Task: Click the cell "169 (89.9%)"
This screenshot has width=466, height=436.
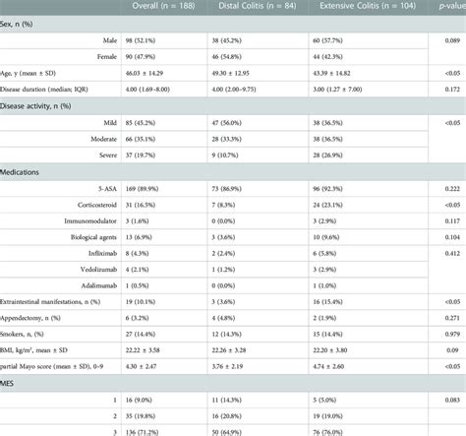Action: [142, 189]
